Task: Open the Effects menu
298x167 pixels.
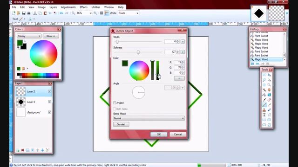Action: 84,7
